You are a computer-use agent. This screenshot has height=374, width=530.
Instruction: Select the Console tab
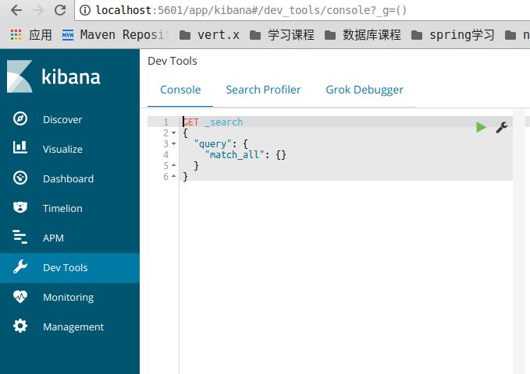(x=180, y=90)
